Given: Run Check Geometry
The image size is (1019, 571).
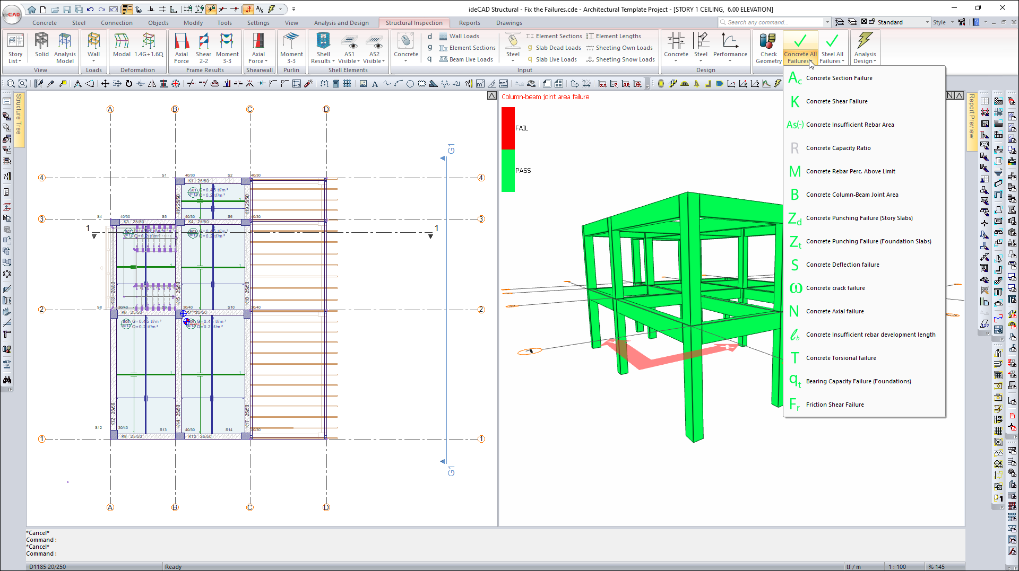Looking at the screenshot, I should pyautogui.click(x=768, y=48).
